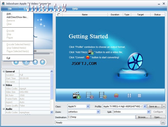This screenshot has height=127, width=168.
Task: Click the Add File(s) clapperboard toolbar icon
Action: point(77,95)
